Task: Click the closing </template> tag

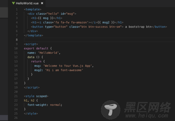Action: coord(33,35)
